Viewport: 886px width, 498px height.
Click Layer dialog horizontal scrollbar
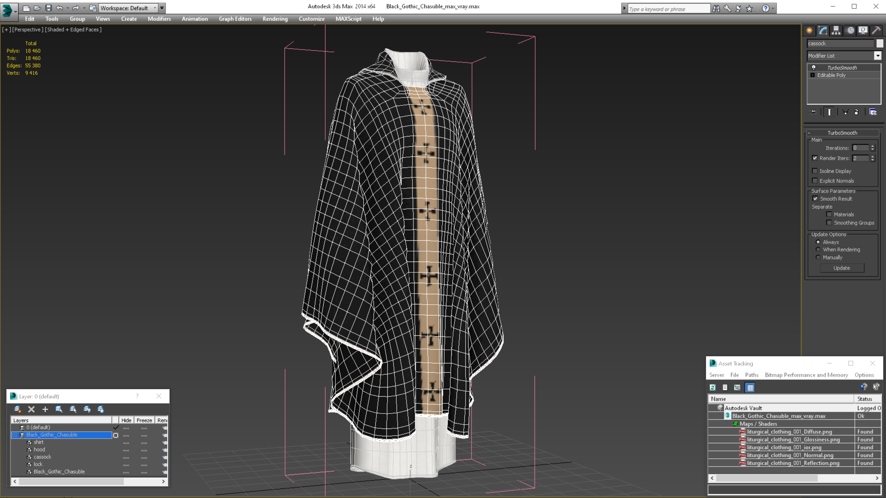pos(90,481)
